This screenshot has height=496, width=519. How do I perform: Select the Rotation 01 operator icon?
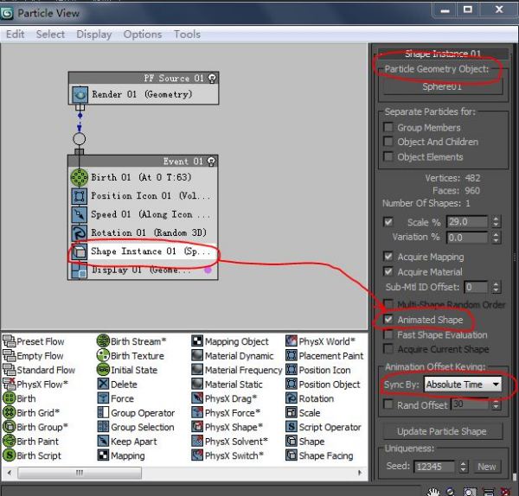tap(80, 233)
